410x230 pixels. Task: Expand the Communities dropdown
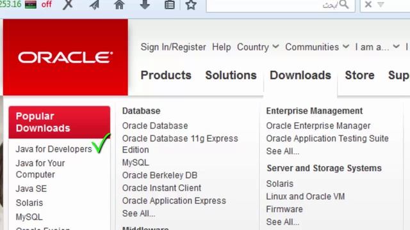pos(317,47)
